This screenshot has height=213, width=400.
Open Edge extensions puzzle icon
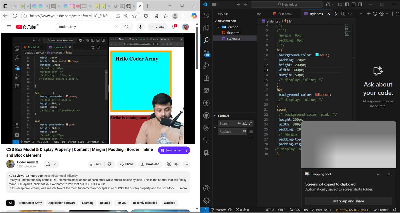point(146,16)
